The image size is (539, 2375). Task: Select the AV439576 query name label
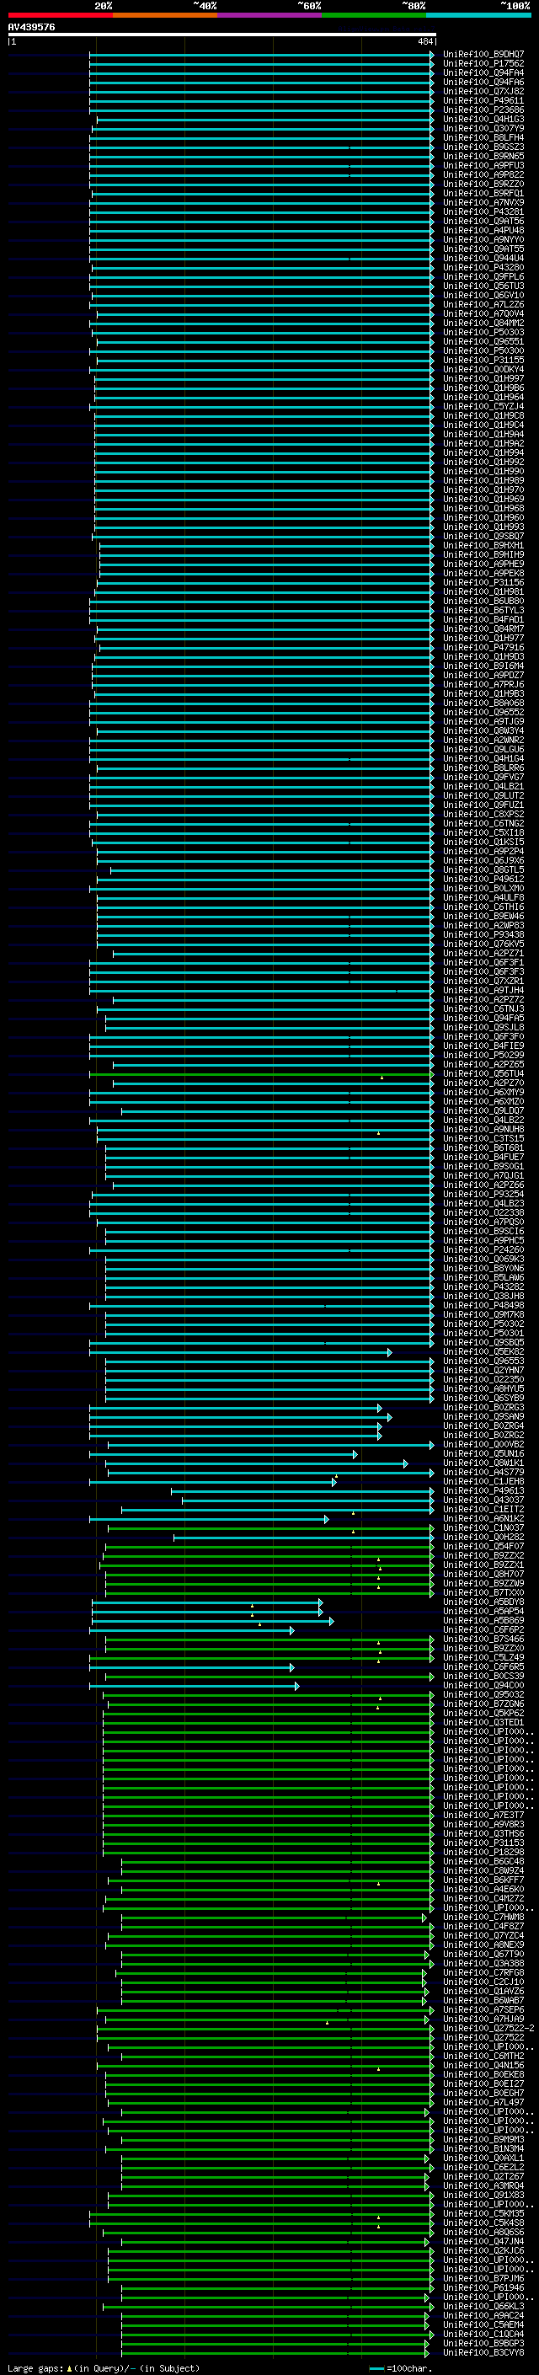point(31,27)
